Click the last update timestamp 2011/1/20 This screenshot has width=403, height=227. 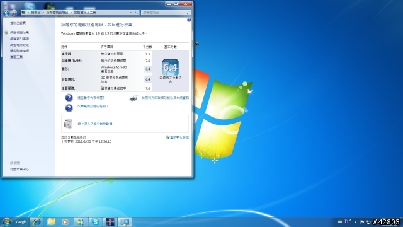point(86,141)
